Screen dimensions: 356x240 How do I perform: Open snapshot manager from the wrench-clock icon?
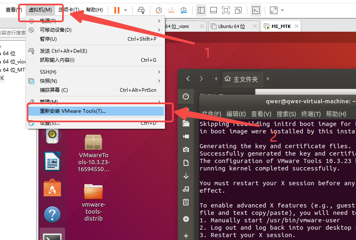pyautogui.click(x=184, y=10)
